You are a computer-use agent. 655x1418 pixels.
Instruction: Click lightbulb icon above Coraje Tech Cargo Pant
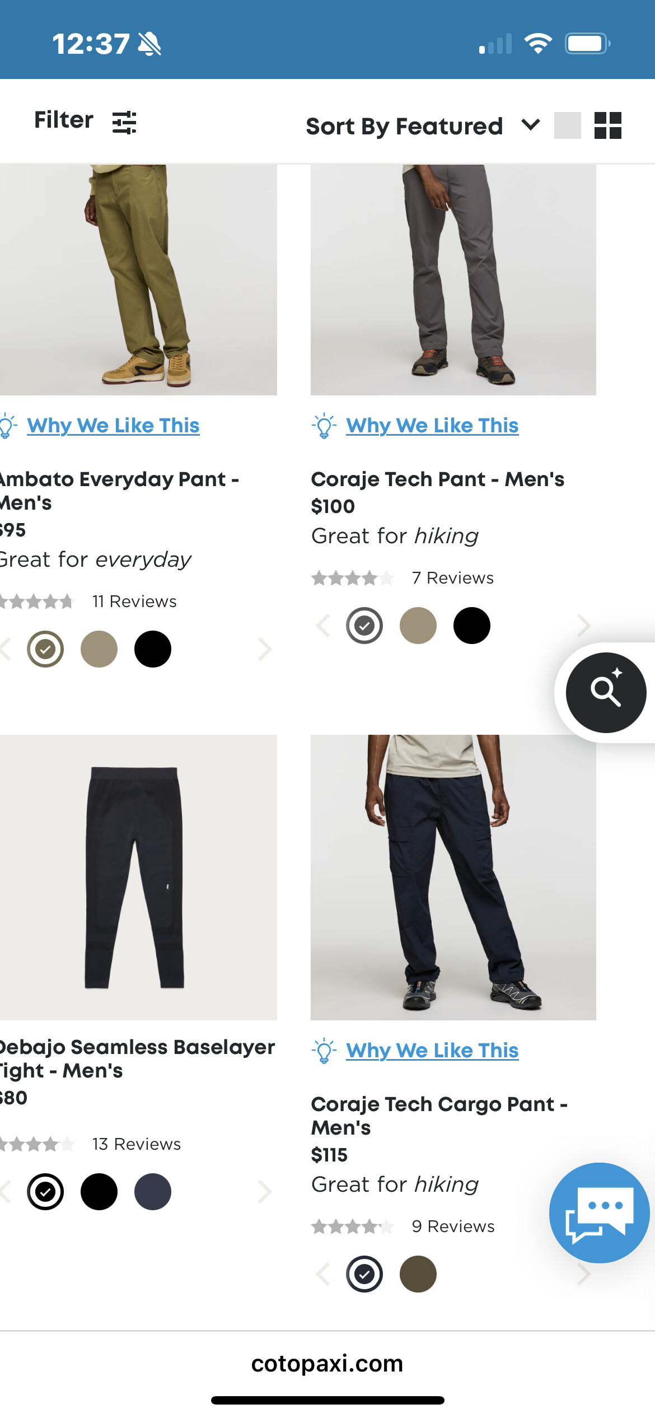click(x=324, y=1051)
